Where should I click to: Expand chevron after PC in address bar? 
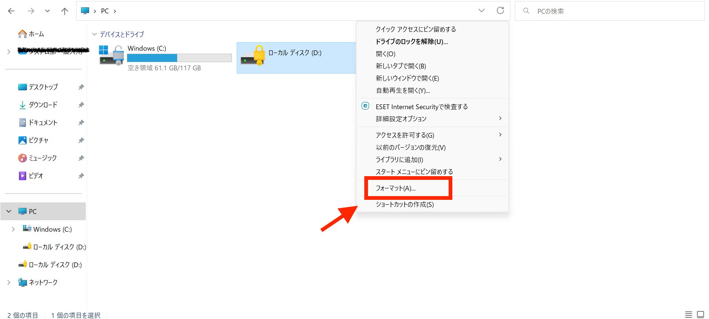tap(115, 11)
